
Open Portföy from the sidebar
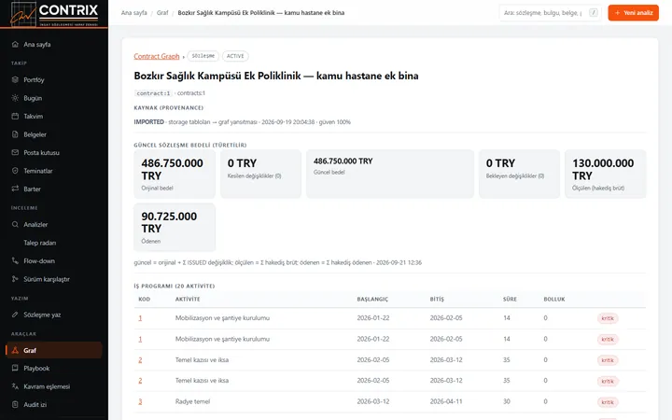(54, 79)
